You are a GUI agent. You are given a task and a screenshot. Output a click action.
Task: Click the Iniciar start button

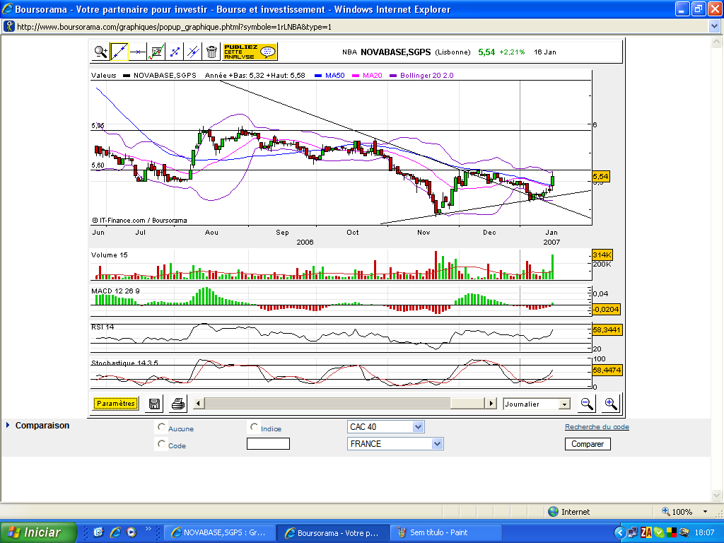(x=38, y=532)
